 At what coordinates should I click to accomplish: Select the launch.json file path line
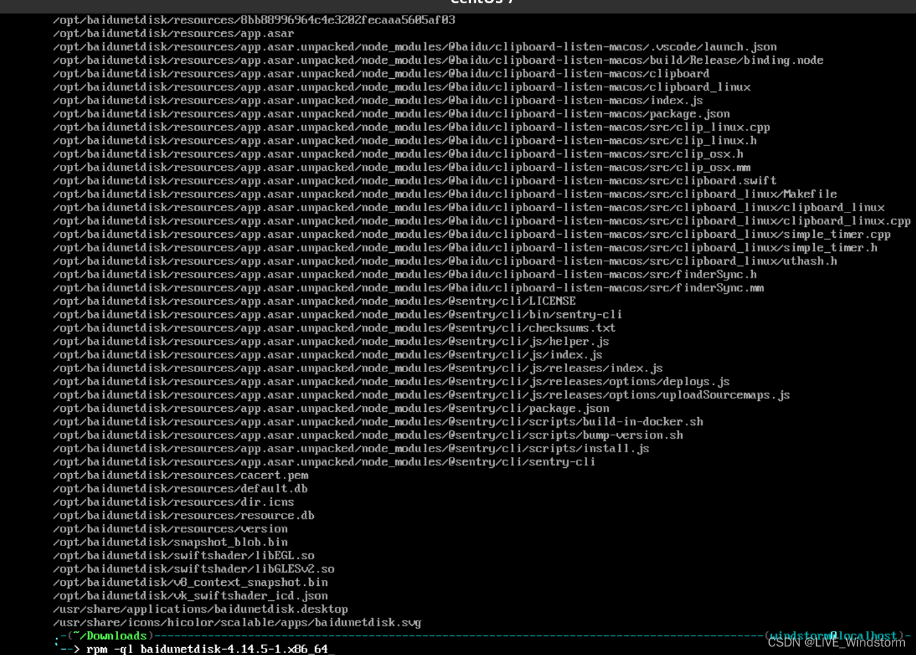point(415,47)
